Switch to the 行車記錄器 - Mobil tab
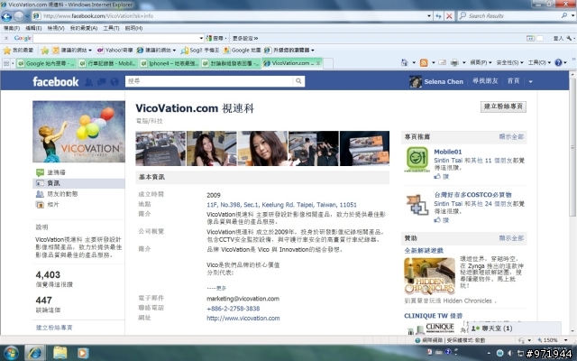577x361 pixels. (x=107, y=63)
